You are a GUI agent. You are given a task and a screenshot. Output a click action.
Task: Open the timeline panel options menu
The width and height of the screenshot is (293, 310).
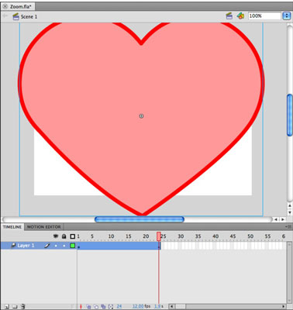click(289, 226)
